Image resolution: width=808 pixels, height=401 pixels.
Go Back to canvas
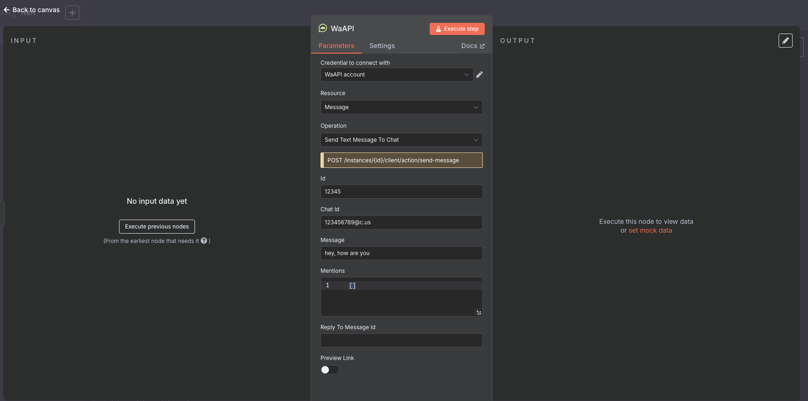coord(32,10)
